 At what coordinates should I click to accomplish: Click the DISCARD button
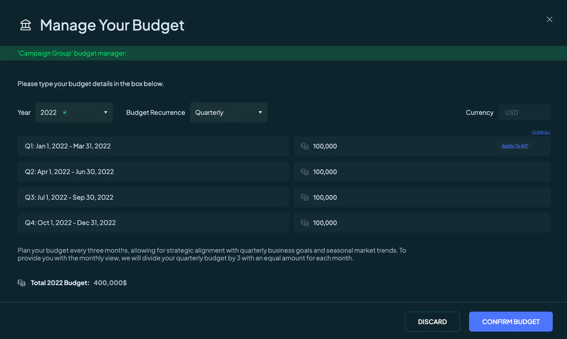pos(432,322)
